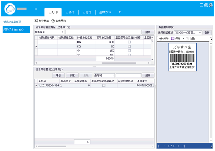Click 条码创建日期 column header

tap(127, 81)
